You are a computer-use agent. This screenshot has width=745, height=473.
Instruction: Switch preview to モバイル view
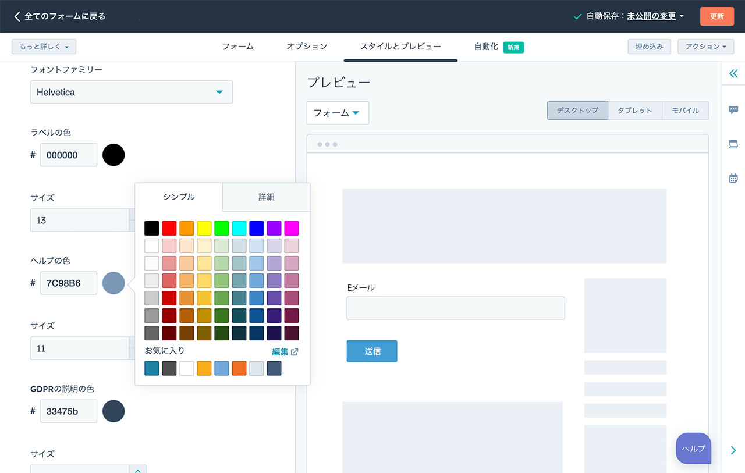click(685, 111)
